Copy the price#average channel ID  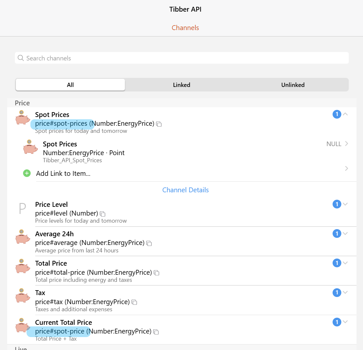pos(149,243)
